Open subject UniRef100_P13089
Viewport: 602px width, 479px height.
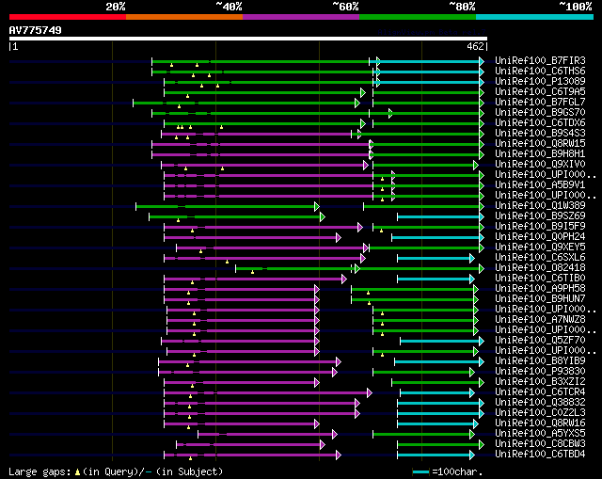point(540,82)
